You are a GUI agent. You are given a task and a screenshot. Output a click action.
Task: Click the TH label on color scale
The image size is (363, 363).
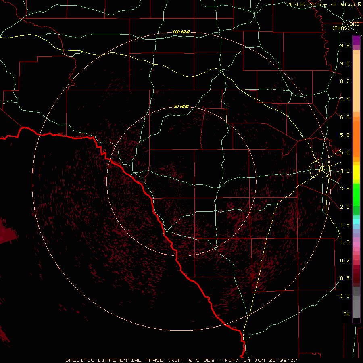(x=346, y=314)
